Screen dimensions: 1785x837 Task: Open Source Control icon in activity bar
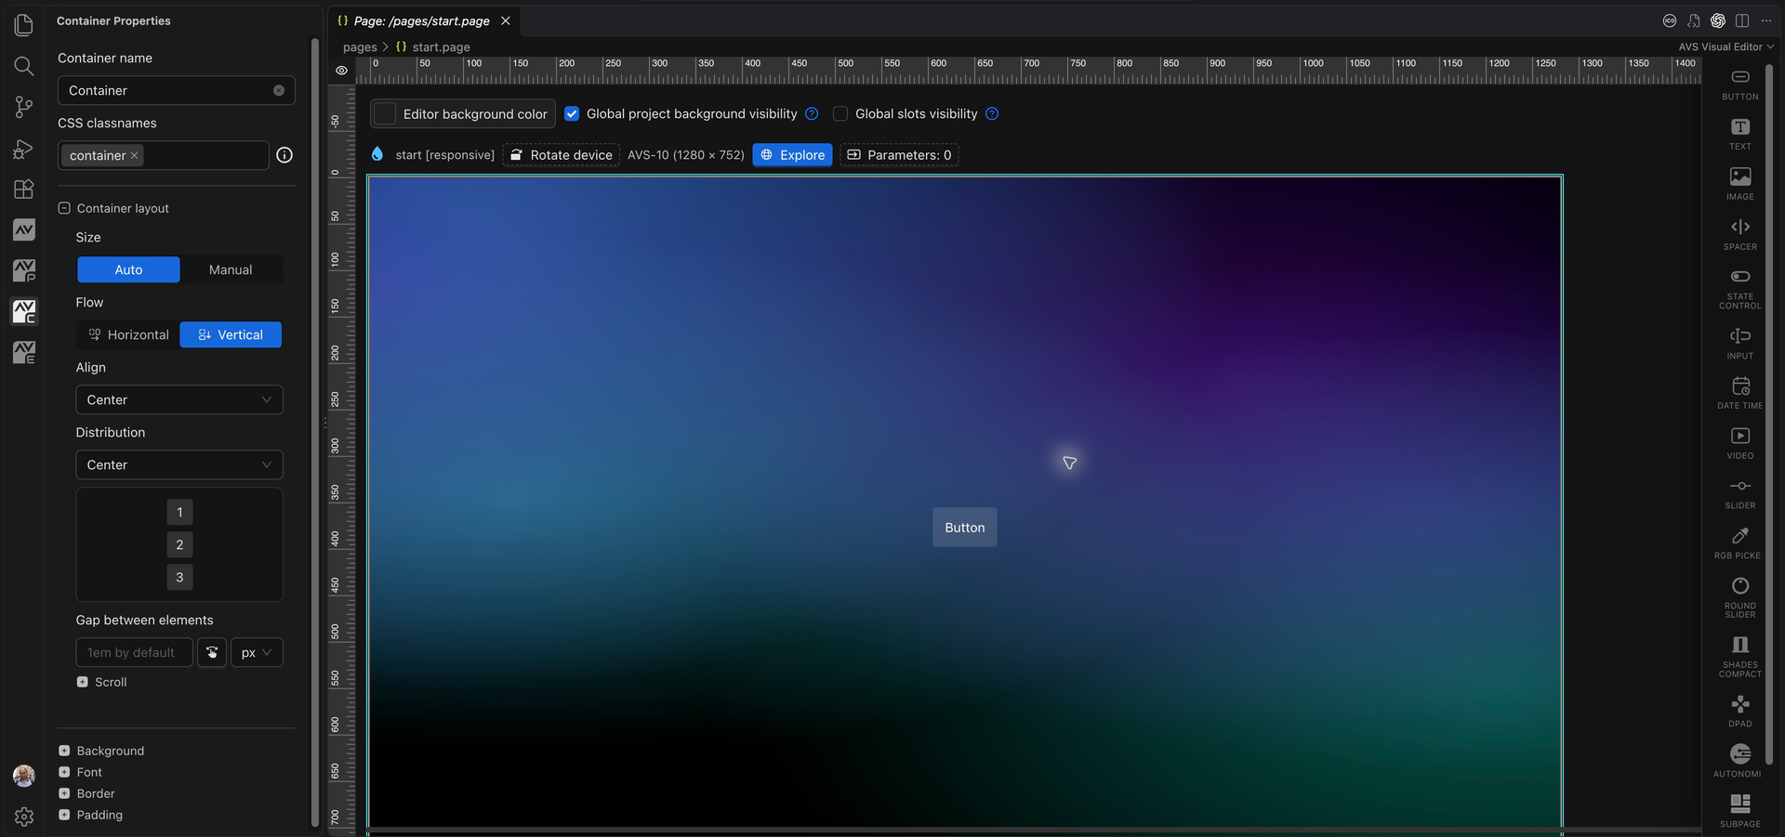coord(24,108)
